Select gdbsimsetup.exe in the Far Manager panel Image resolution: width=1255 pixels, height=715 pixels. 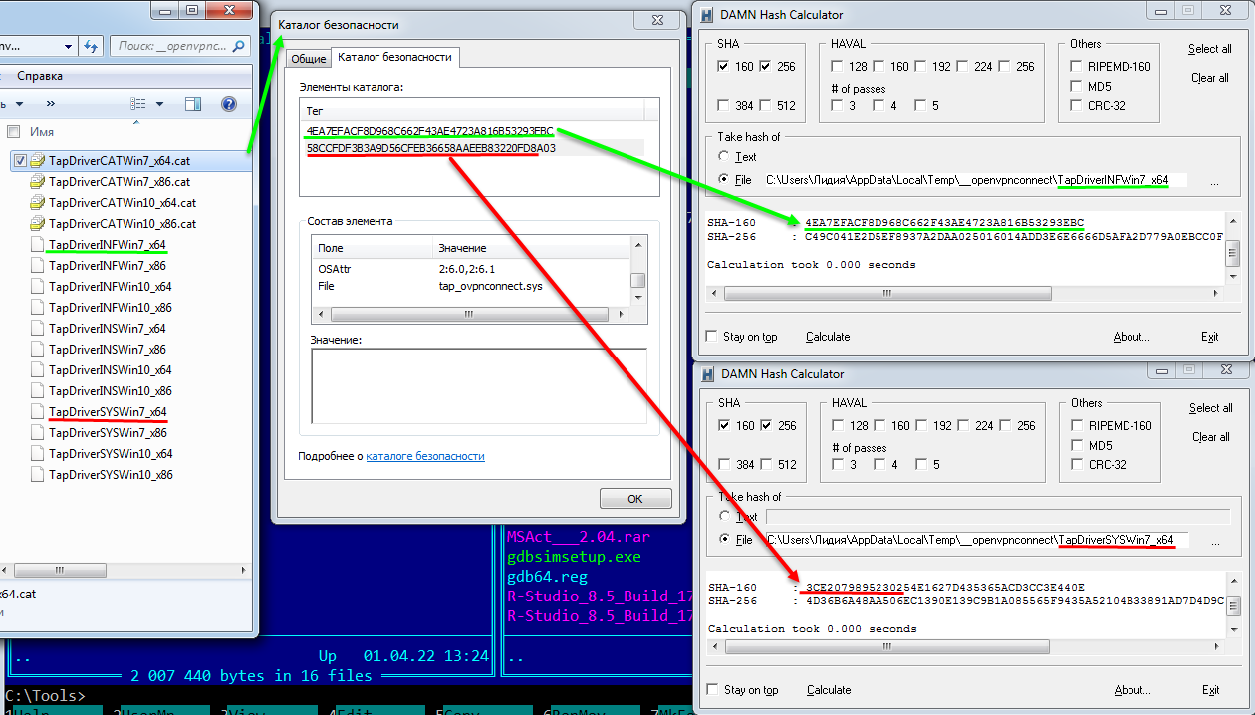click(x=574, y=557)
